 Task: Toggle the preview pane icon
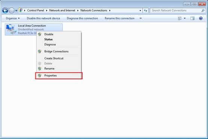(x=192, y=18)
